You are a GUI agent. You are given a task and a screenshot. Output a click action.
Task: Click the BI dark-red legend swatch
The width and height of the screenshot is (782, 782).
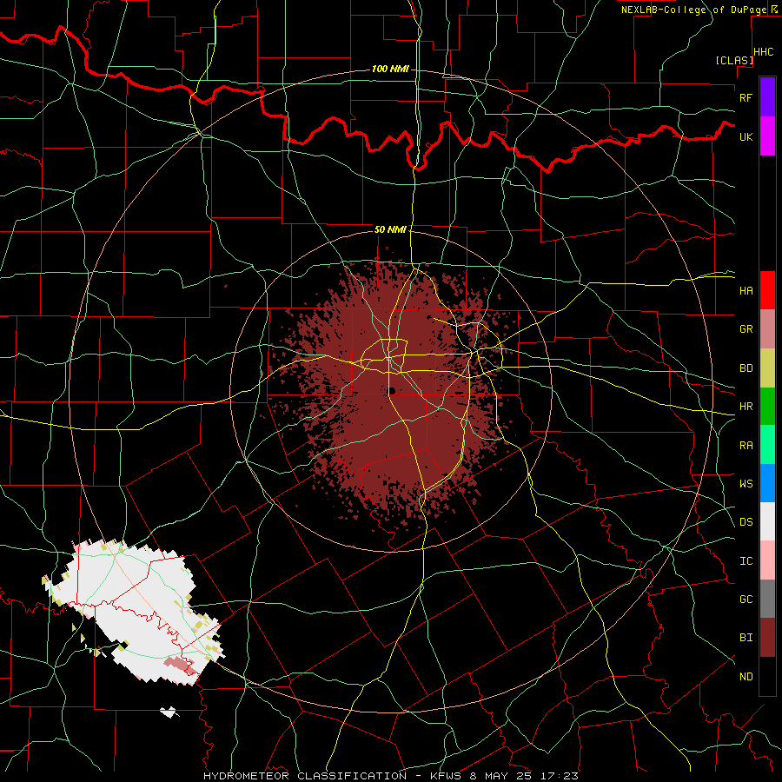pos(767,638)
